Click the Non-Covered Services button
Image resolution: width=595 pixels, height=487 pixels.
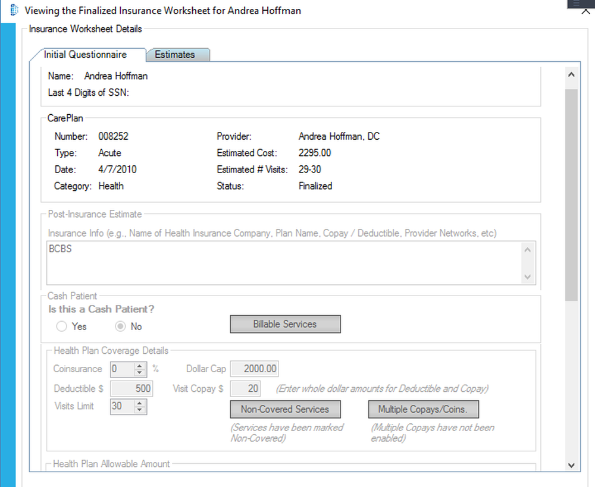285,409
